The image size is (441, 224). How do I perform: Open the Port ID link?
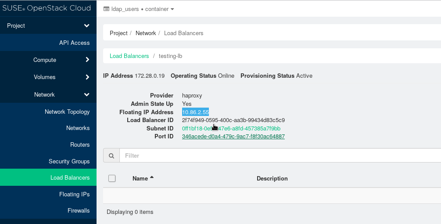point(233,137)
